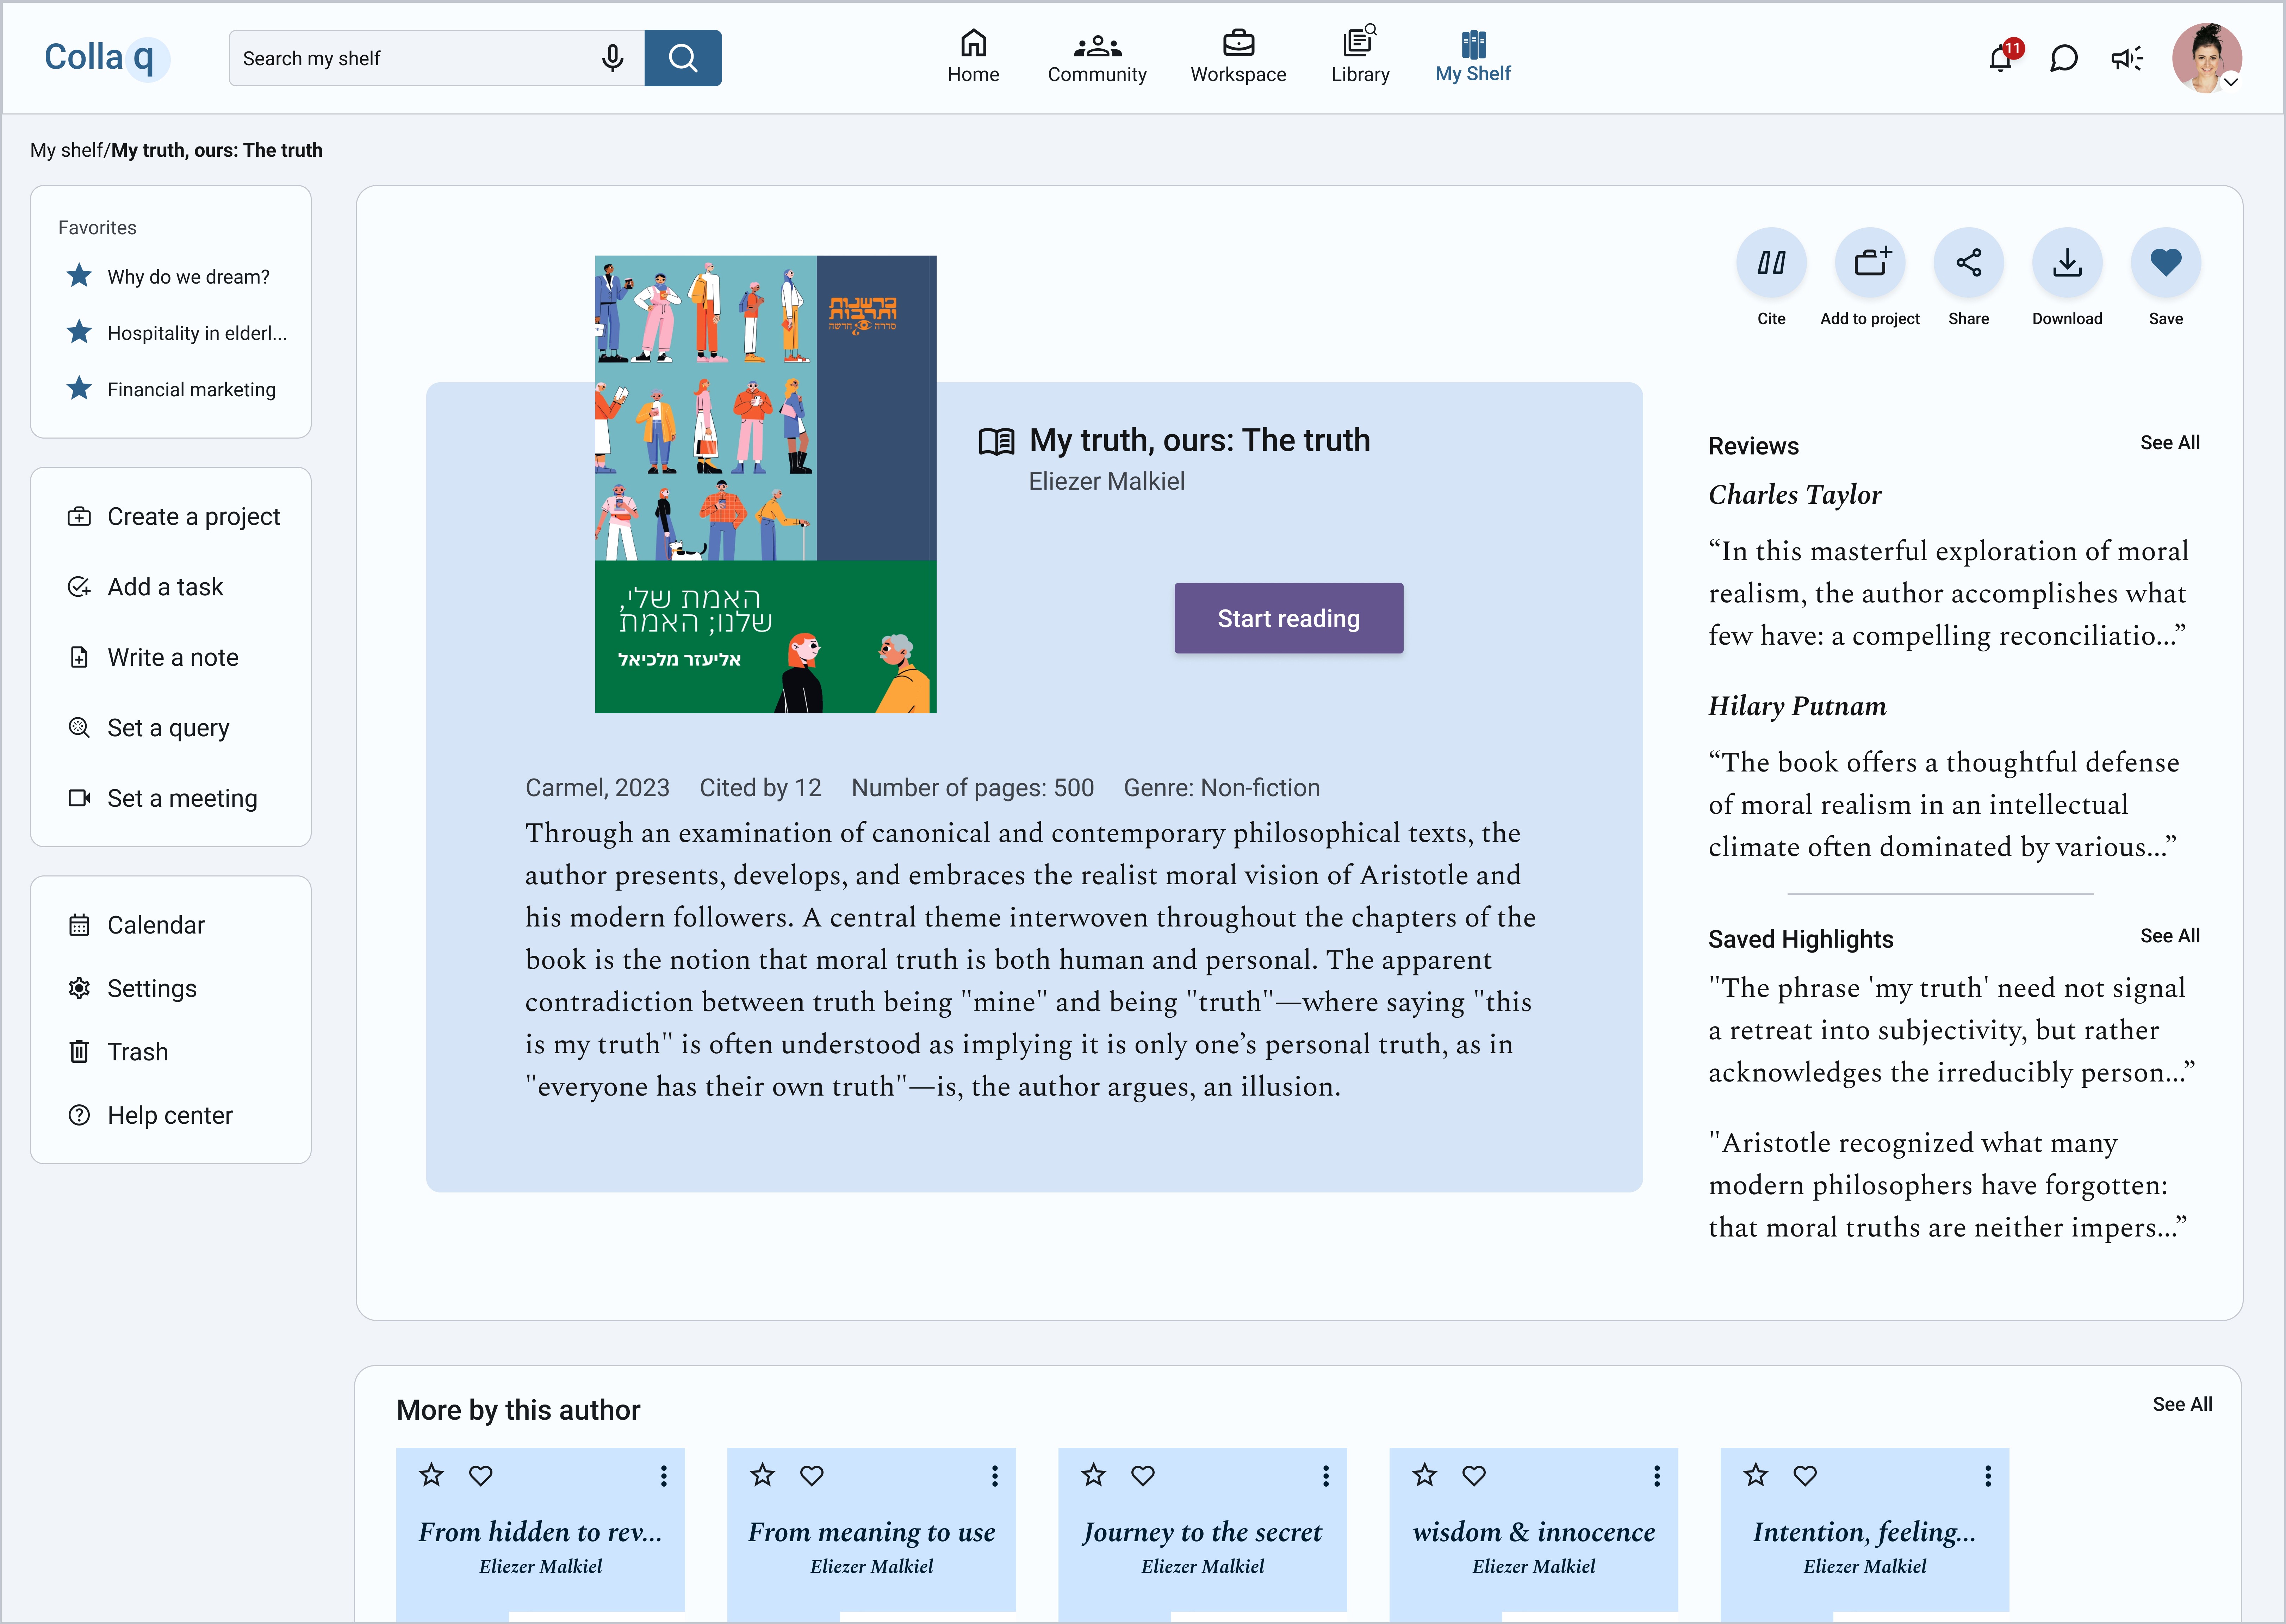Click star next to Hospitality in elderl...
The height and width of the screenshot is (1624, 2286).
tap(79, 332)
